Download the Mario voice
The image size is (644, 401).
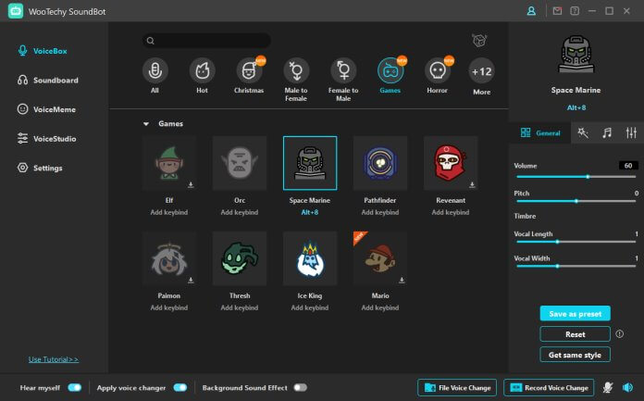[402, 280]
